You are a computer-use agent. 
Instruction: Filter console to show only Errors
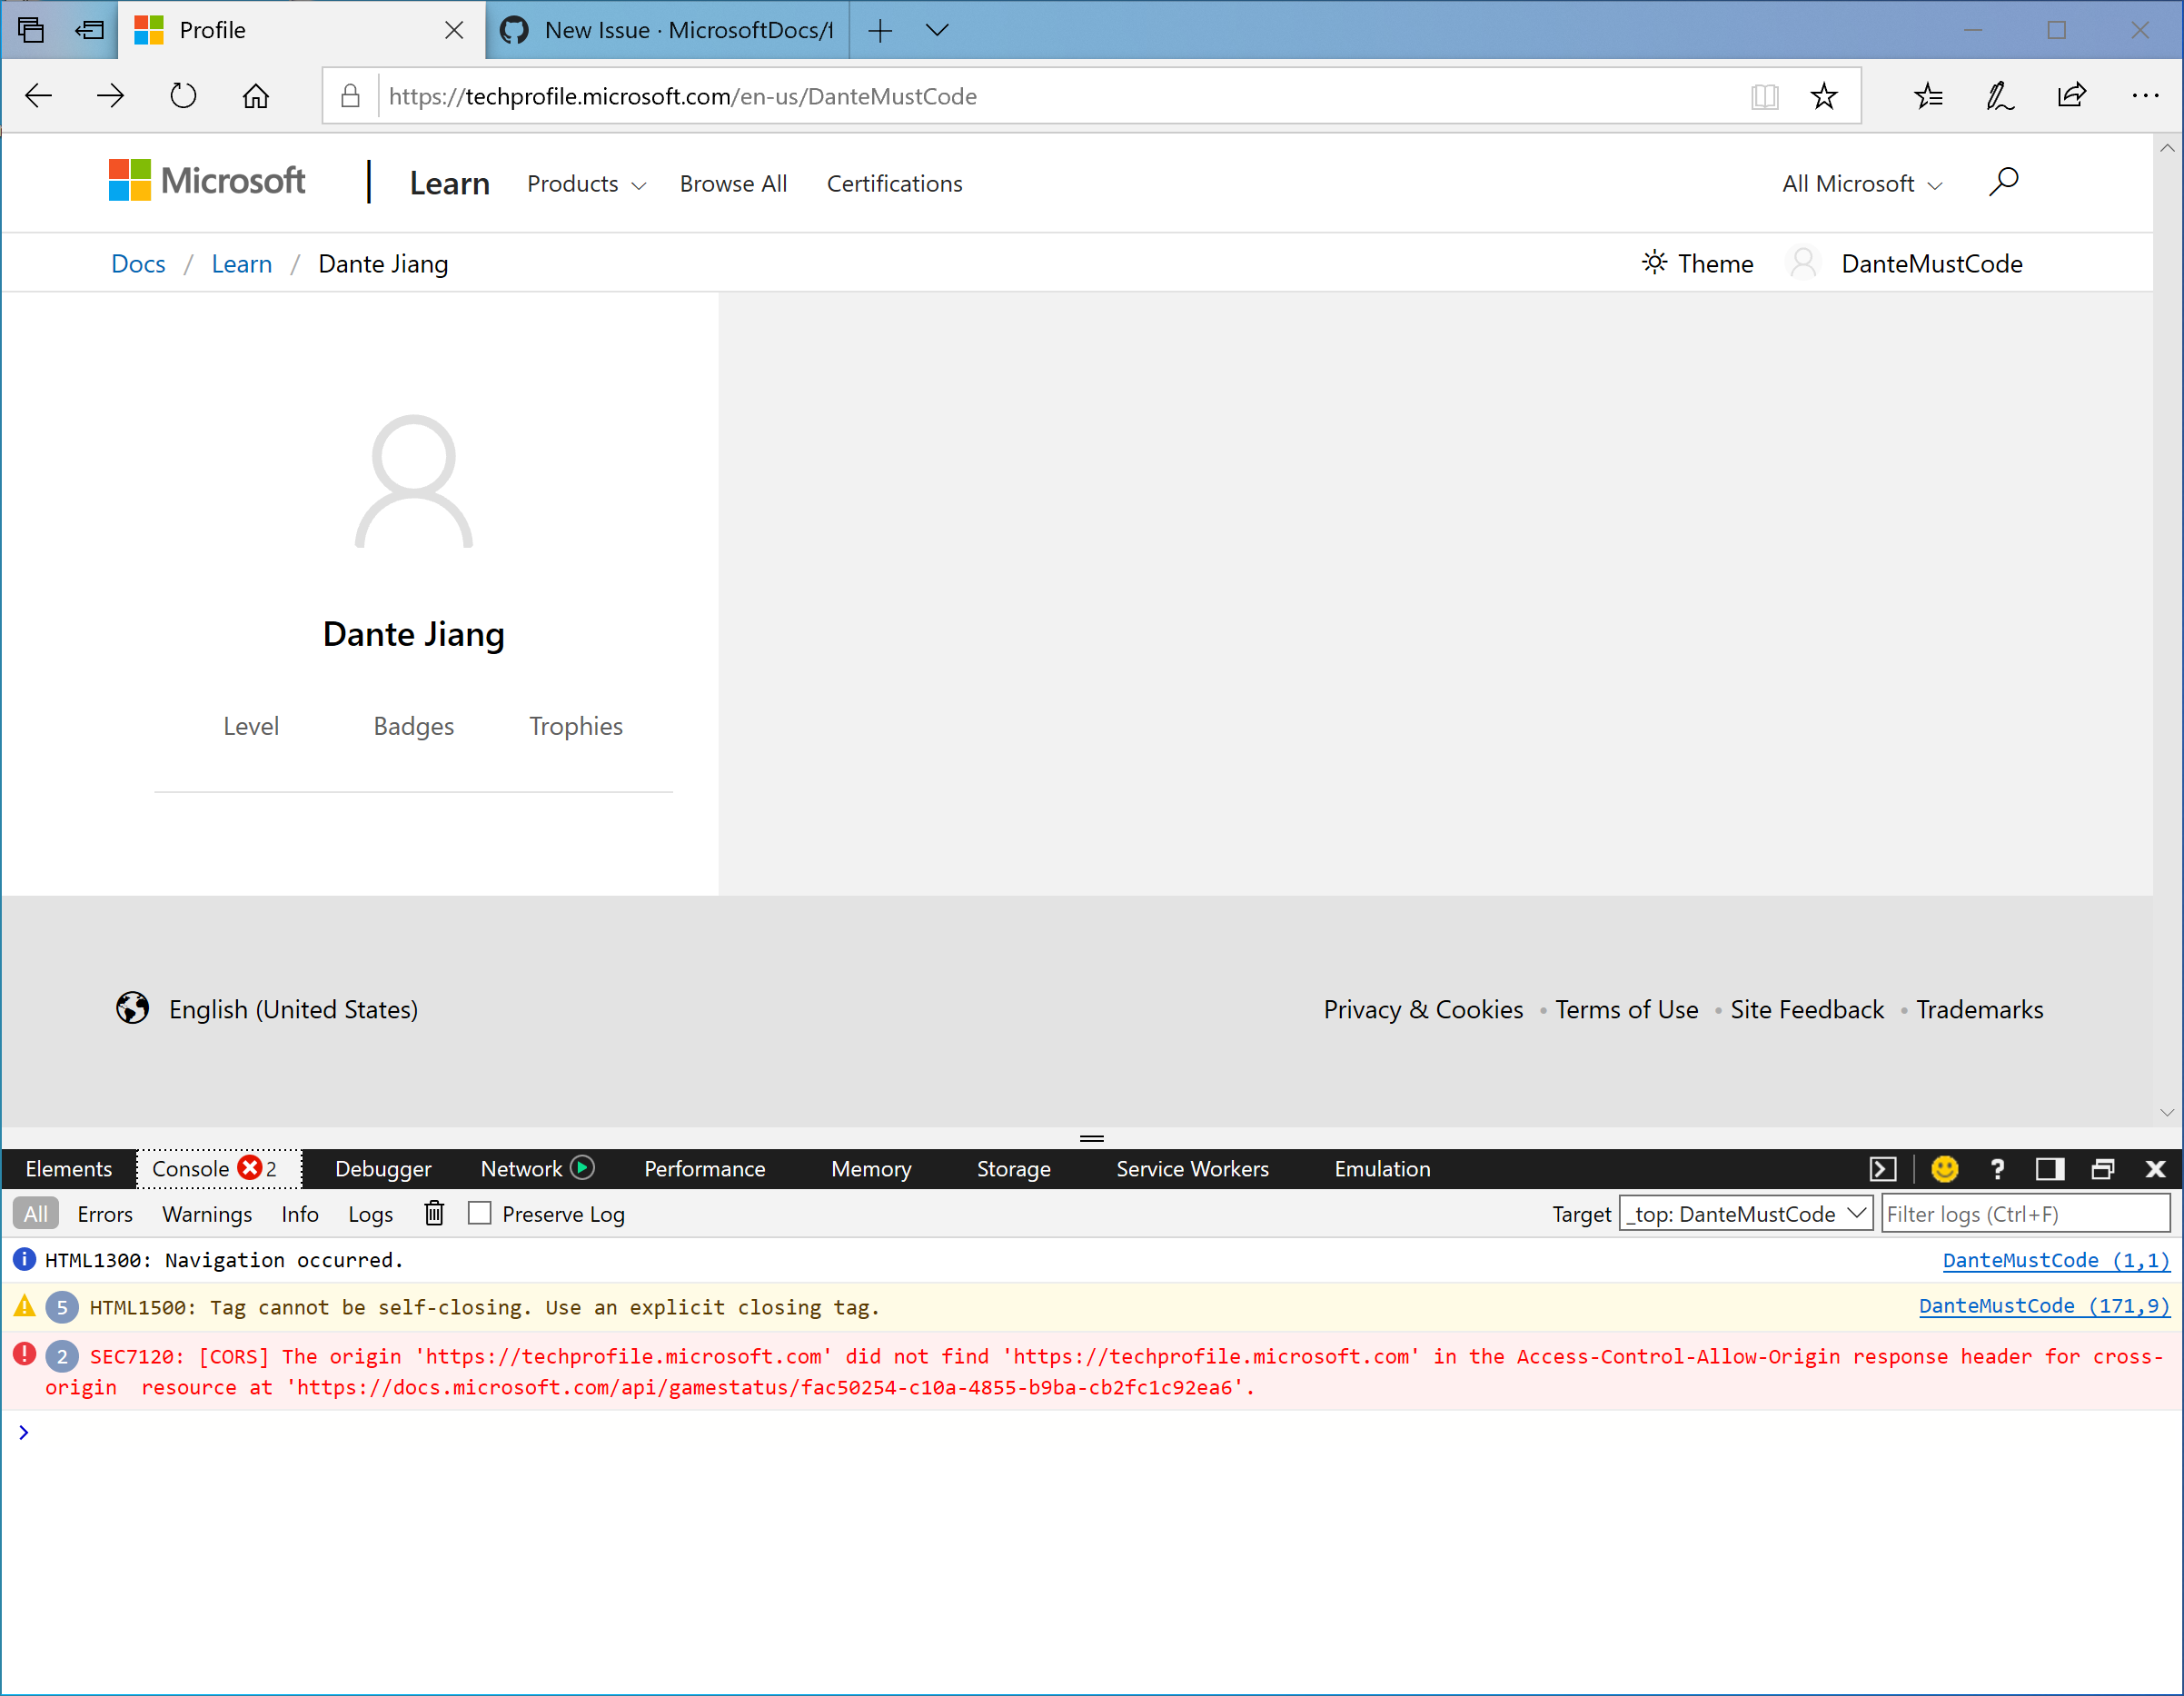(x=105, y=1214)
